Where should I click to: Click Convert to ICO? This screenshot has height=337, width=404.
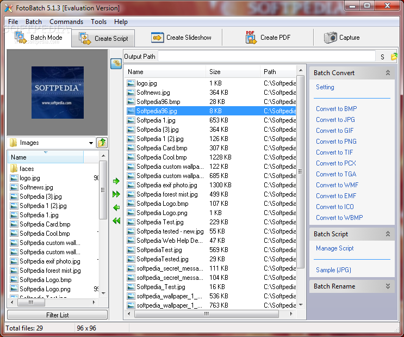(x=335, y=207)
